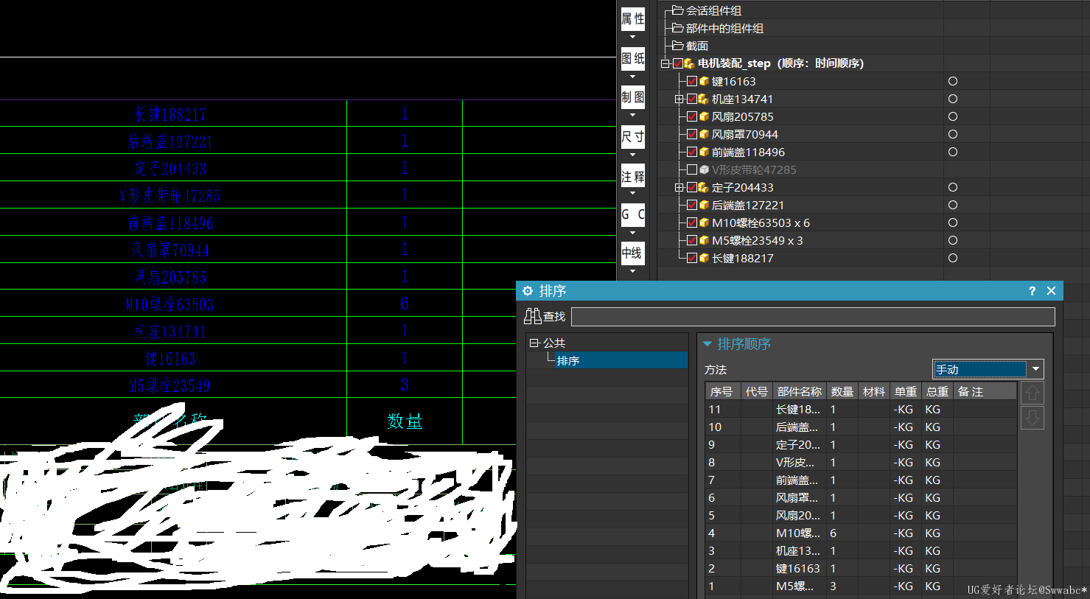The width and height of the screenshot is (1090, 599).
Task: Click component icon of 长键188217
Action: coord(704,258)
